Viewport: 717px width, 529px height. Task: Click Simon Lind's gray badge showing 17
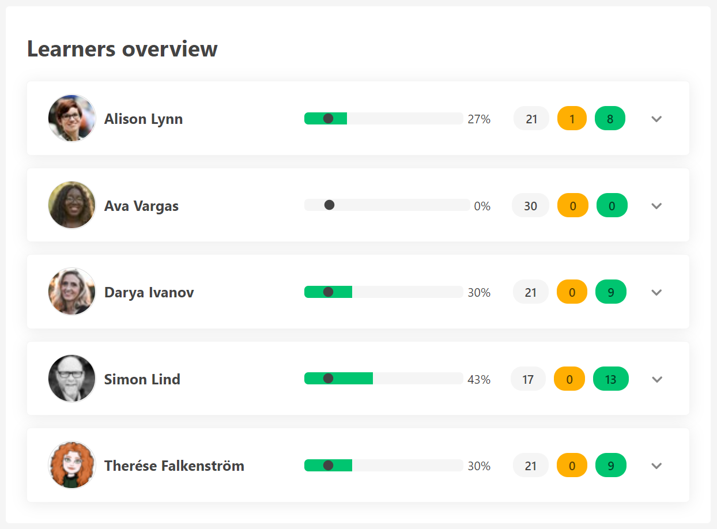pyautogui.click(x=528, y=379)
